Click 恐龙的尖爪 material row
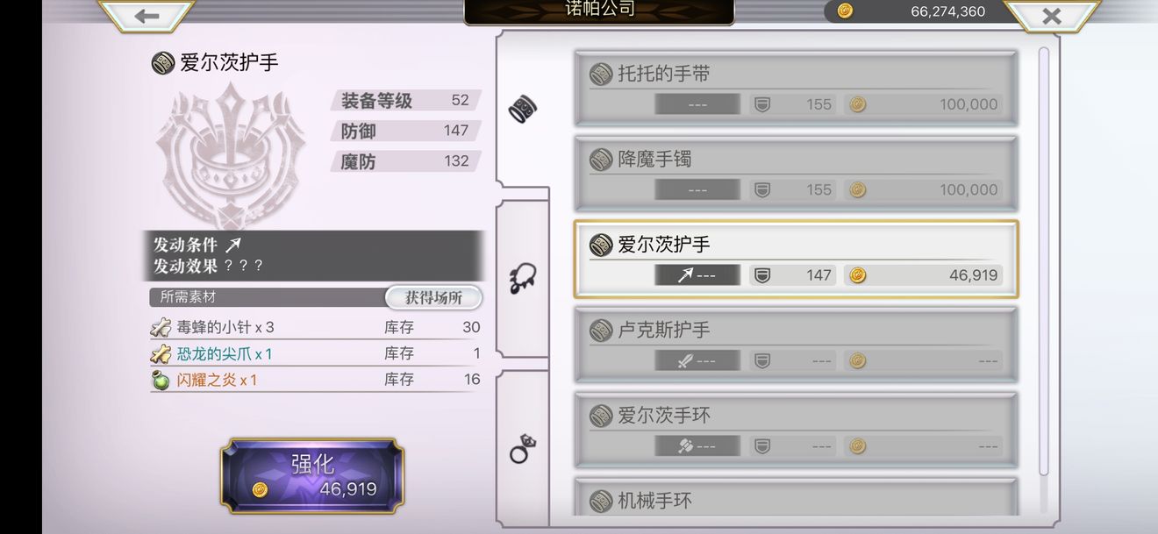Viewport: 1158px width, 534px height. (x=315, y=353)
